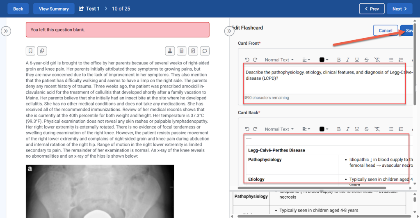Toggle bold in the Card Front toolbar
Screen dimensions: 420x218
(x=339, y=60)
